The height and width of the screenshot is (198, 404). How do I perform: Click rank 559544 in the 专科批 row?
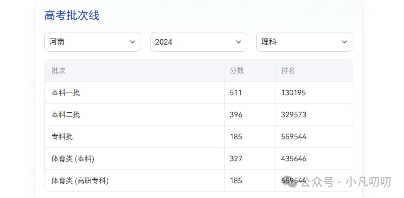tap(294, 136)
